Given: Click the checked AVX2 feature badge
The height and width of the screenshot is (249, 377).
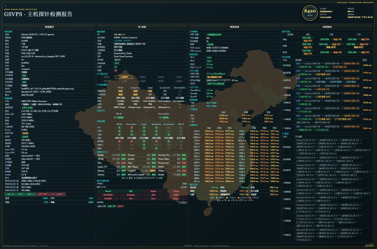Looking at the screenshot, I should pyautogui.click(x=20, y=194).
